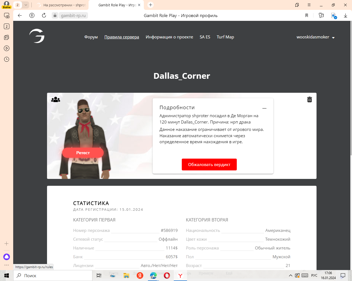Screen dimensions: 352x281
Task: Open tab group dropdown arrow
Action: (26, 5)
